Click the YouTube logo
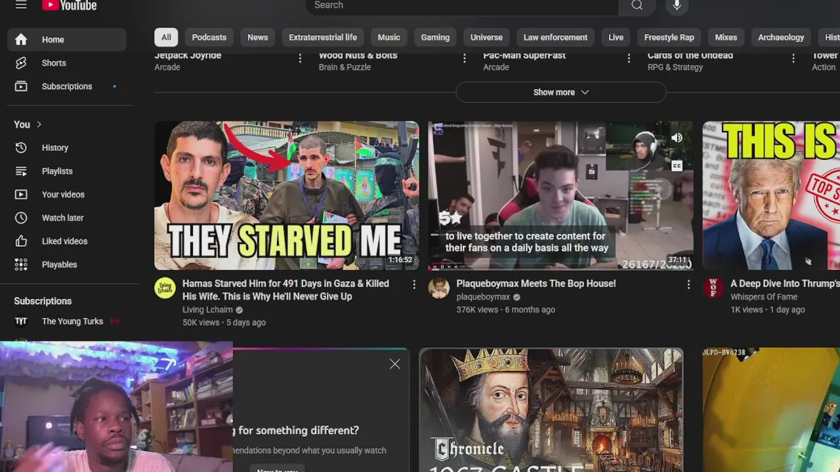This screenshot has width=840, height=472. [70, 5]
